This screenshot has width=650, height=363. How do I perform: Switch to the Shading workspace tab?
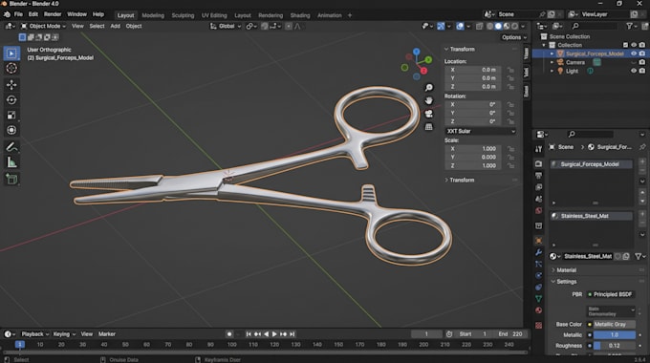[x=300, y=15]
